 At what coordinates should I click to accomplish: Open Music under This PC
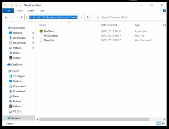click(x=16, y=96)
